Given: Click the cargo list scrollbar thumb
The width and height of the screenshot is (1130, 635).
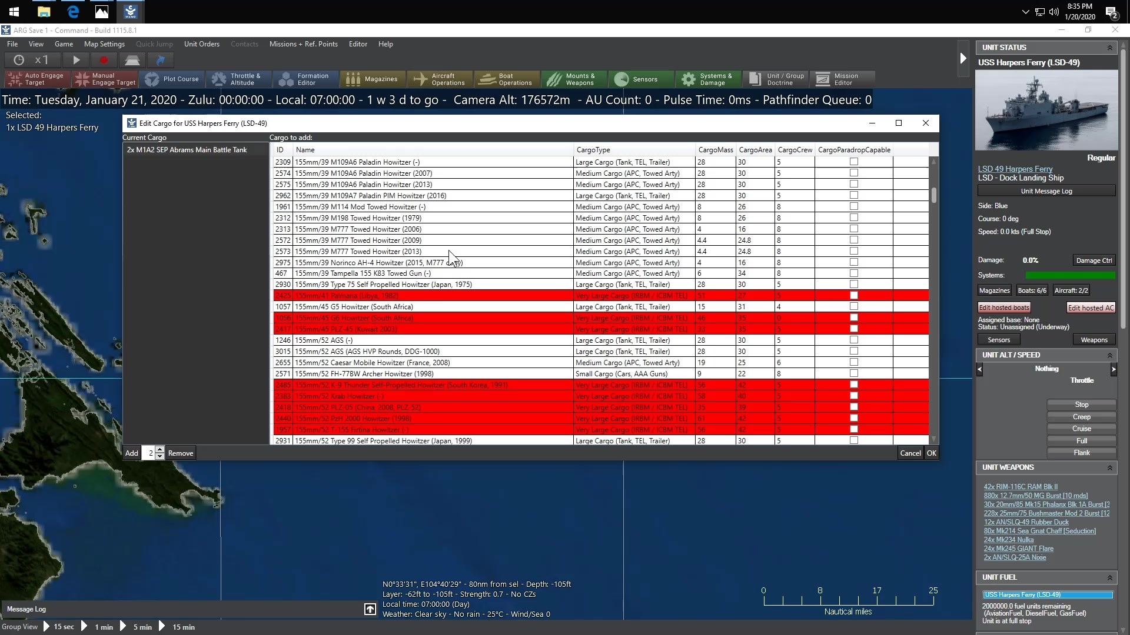Looking at the screenshot, I should coord(933,195).
